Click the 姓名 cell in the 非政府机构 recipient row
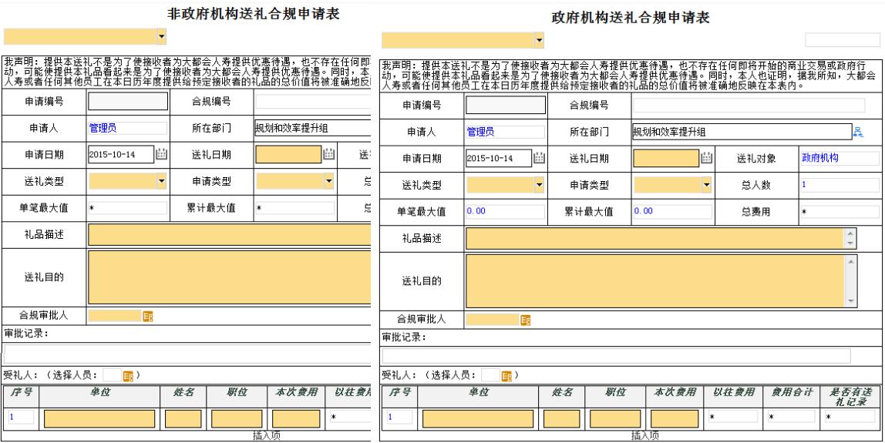This screenshot has width=885, height=443. pos(183,419)
